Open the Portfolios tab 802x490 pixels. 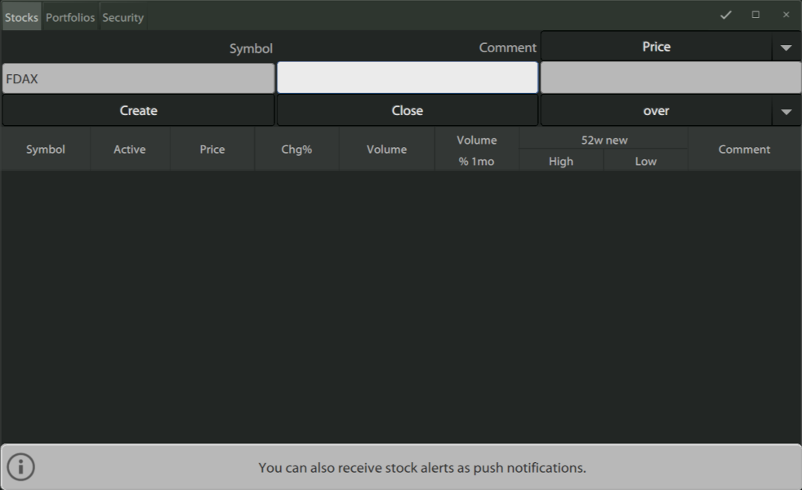pyautogui.click(x=70, y=17)
